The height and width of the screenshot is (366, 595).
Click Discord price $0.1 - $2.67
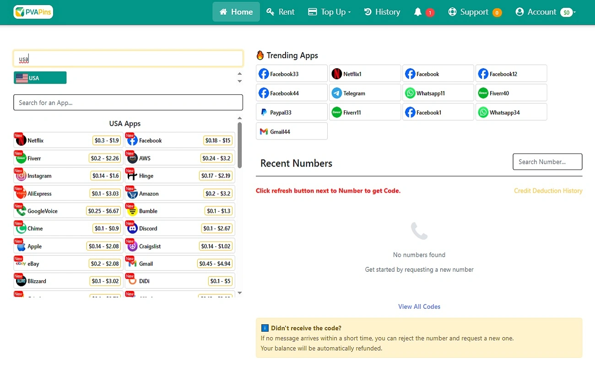pos(217,228)
